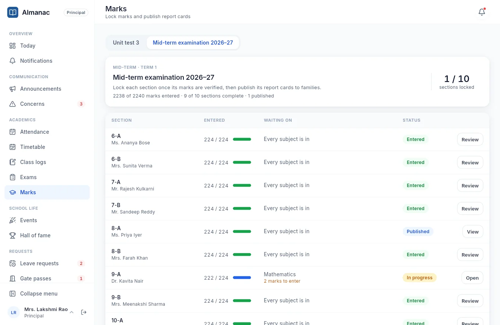The image size is (500, 325).
Task: Click Review for section 9-B
Action: click(x=470, y=301)
